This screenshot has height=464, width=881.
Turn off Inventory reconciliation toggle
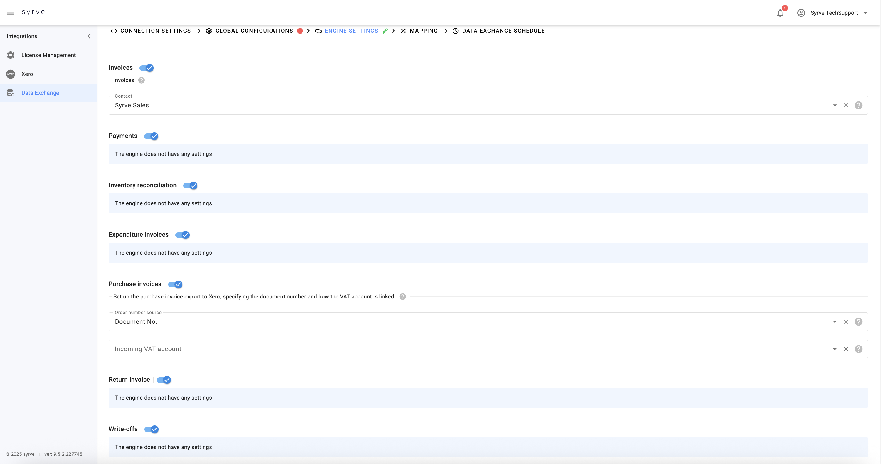click(x=190, y=186)
